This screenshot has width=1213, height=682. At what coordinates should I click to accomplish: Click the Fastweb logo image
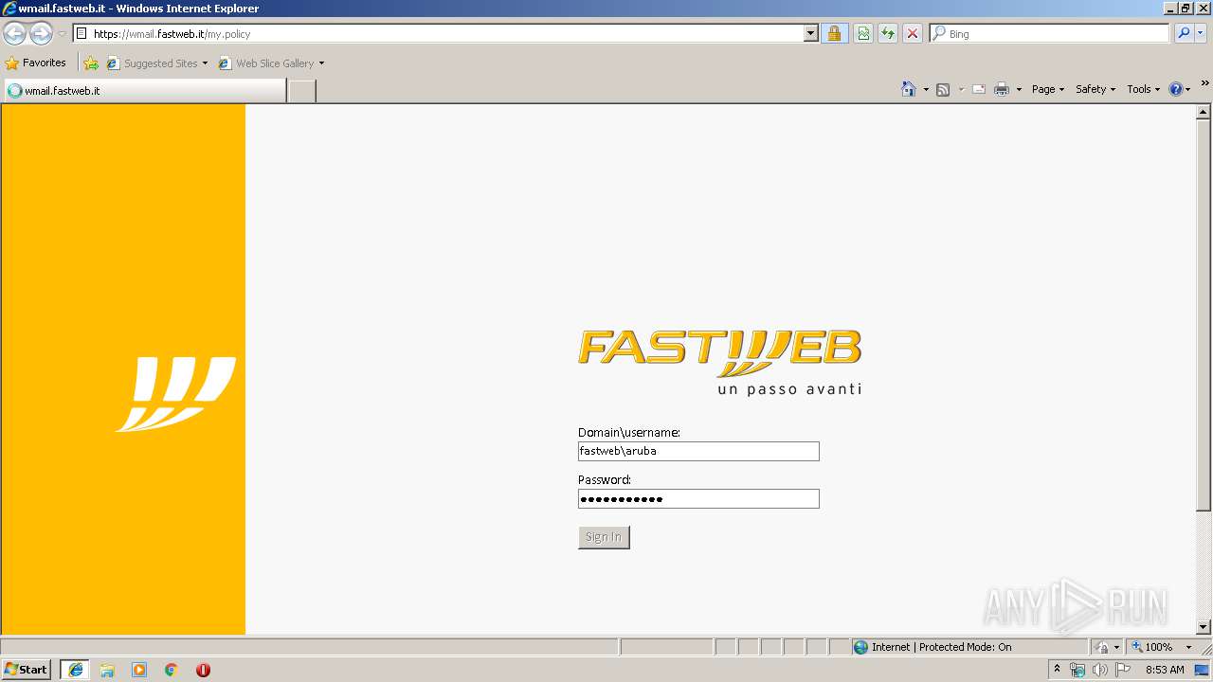(x=720, y=362)
